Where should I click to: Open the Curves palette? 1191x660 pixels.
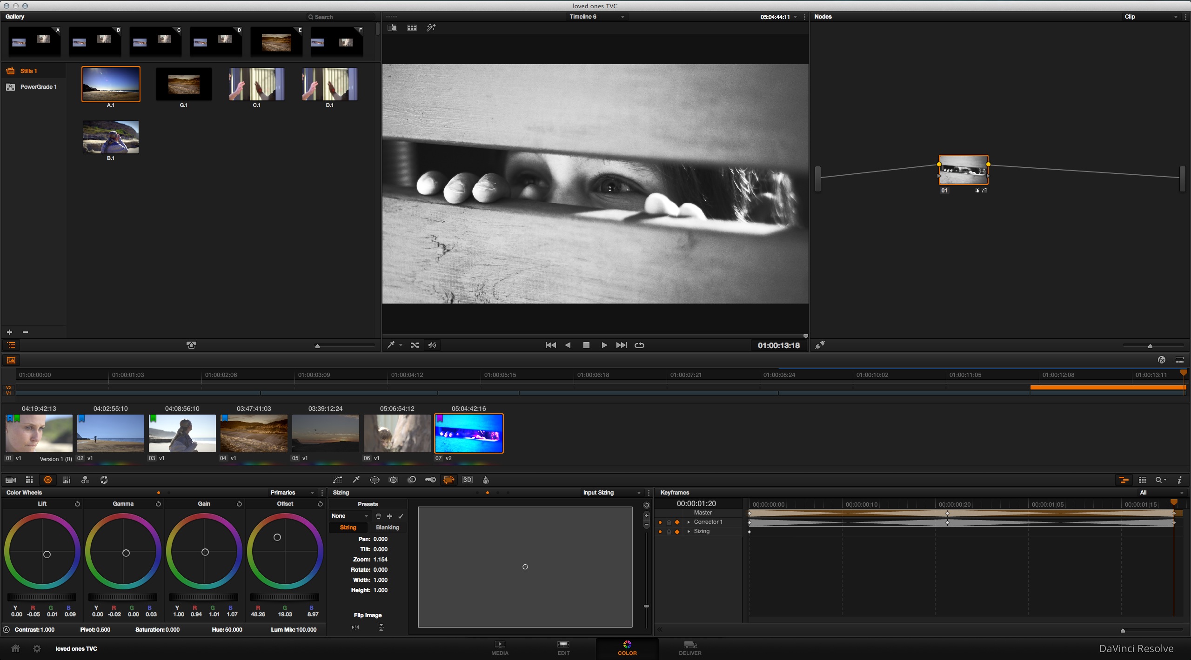pyautogui.click(x=337, y=480)
